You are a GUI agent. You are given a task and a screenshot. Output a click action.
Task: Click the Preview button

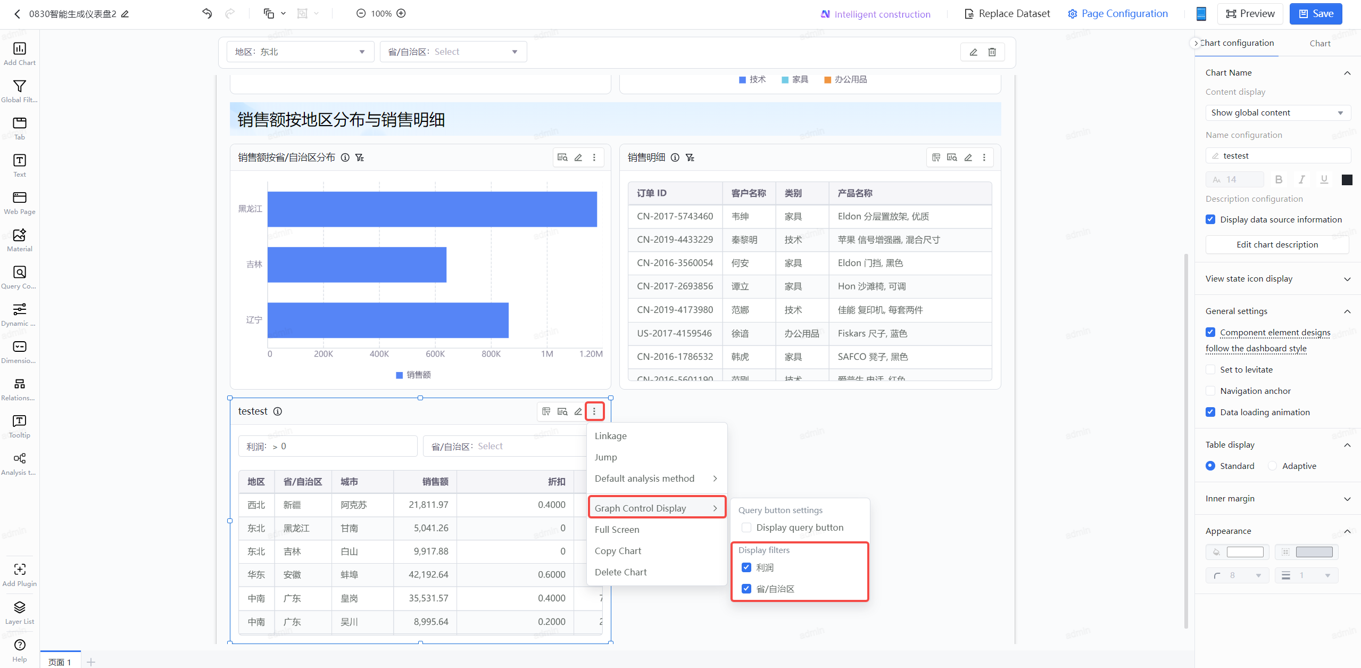(1250, 14)
